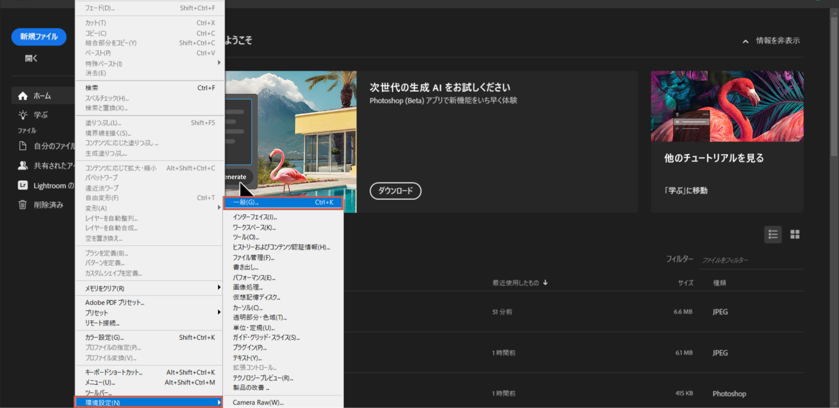Toggle sort order on 最近使用したもの column

tap(519, 283)
